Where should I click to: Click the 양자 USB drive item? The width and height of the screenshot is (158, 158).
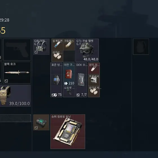click(x=94, y=68)
